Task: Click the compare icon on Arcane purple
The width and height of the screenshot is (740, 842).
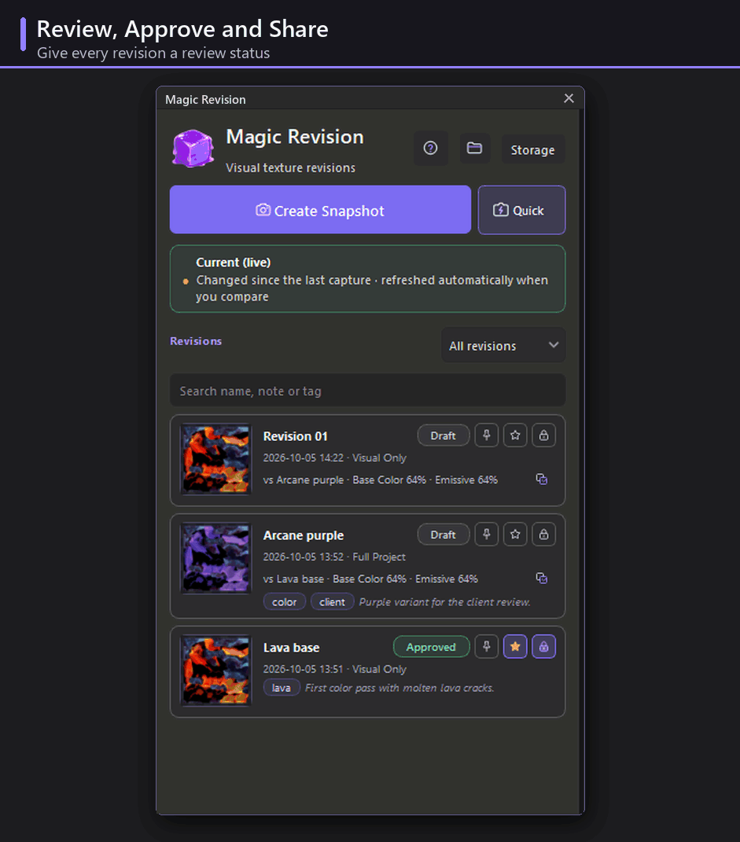Action: [x=542, y=578]
